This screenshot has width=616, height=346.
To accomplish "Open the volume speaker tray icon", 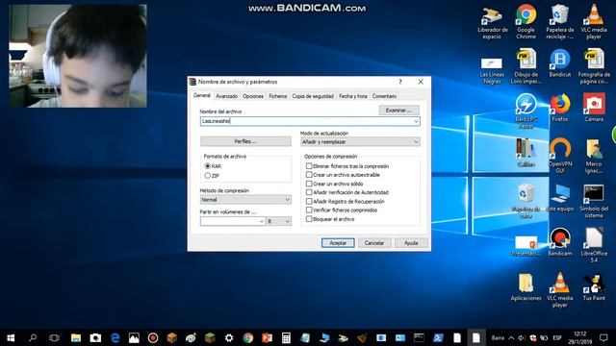I will tap(521, 337).
